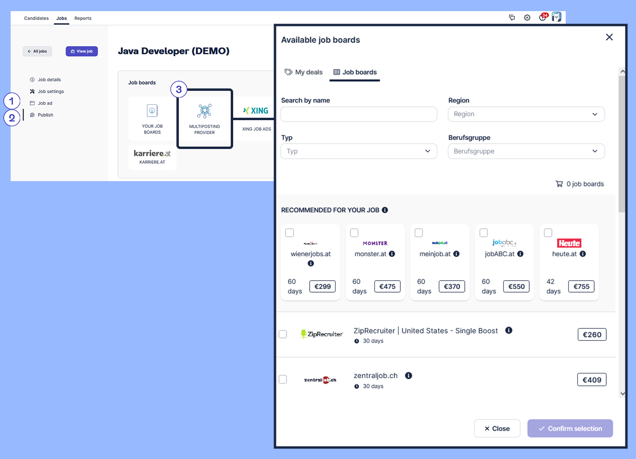
Task: Click the XING job ads logo
Action: (256, 111)
